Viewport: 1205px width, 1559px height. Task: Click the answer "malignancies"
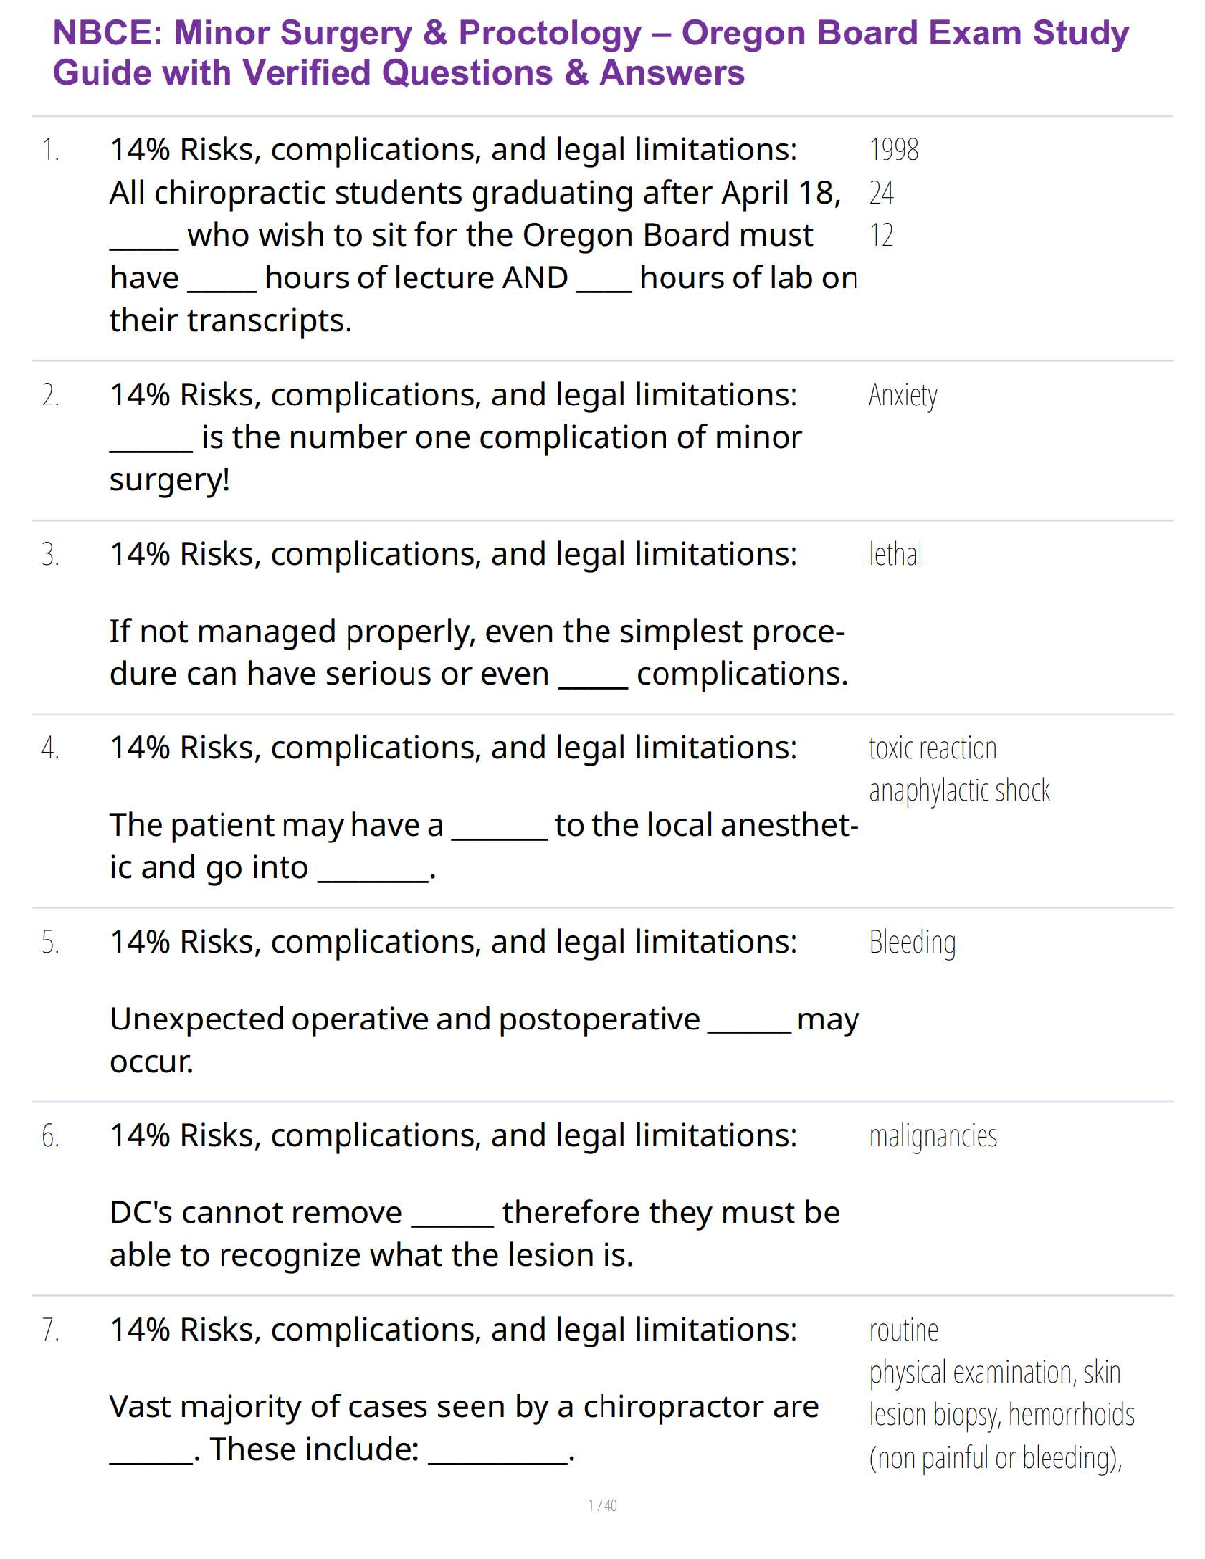point(932,1137)
